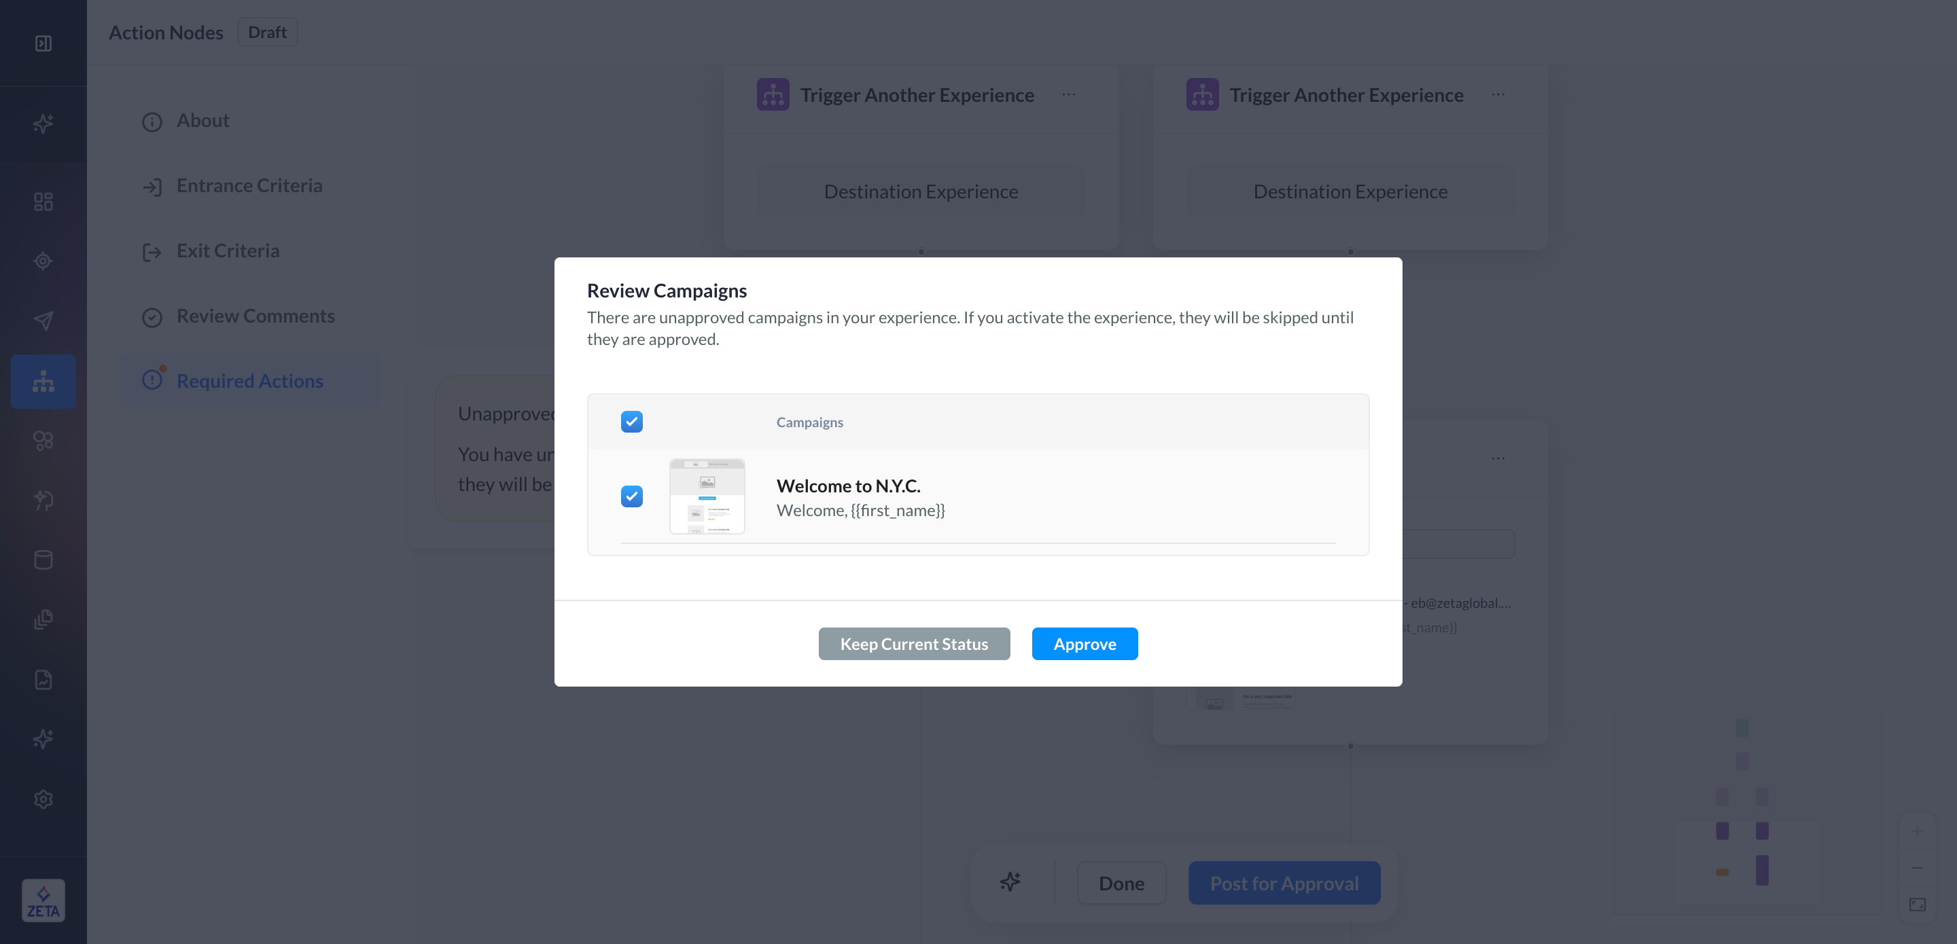Select the first Destination Experience dropdown
This screenshot has width=1957, height=944.
(x=921, y=192)
